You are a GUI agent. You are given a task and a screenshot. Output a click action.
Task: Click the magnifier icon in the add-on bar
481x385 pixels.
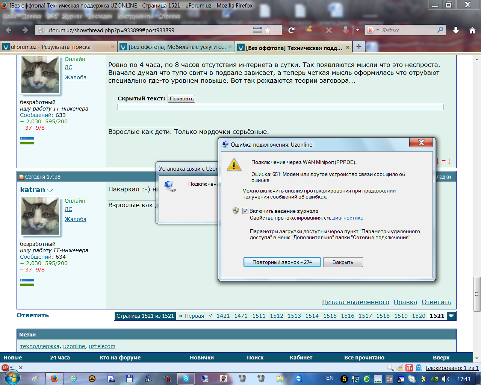[390, 368]
